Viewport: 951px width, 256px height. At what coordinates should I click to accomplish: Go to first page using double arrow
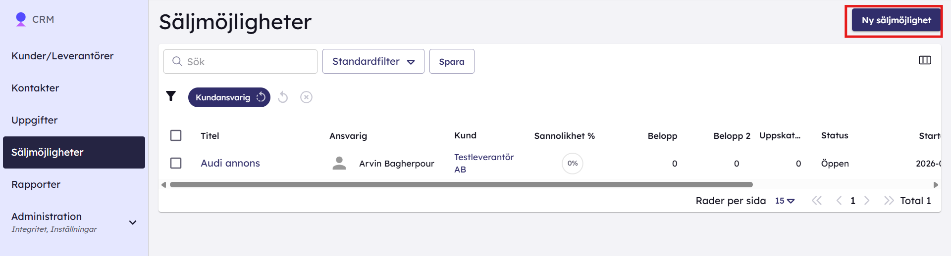pyautogui.click(x=817, y=201)
